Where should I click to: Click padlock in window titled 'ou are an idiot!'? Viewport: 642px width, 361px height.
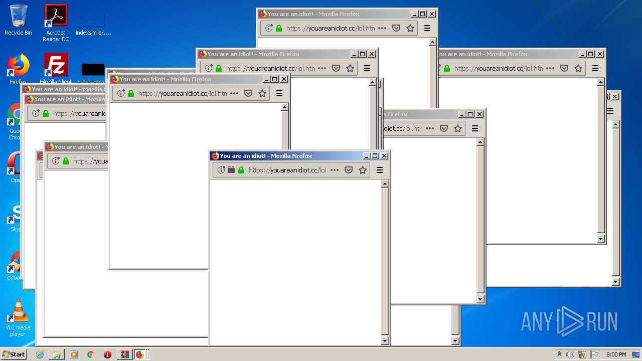coord(447,68)
